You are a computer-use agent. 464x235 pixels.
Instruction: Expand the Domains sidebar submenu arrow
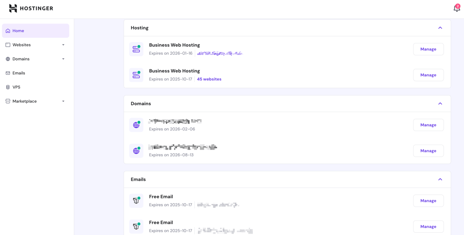coord(63,59)
